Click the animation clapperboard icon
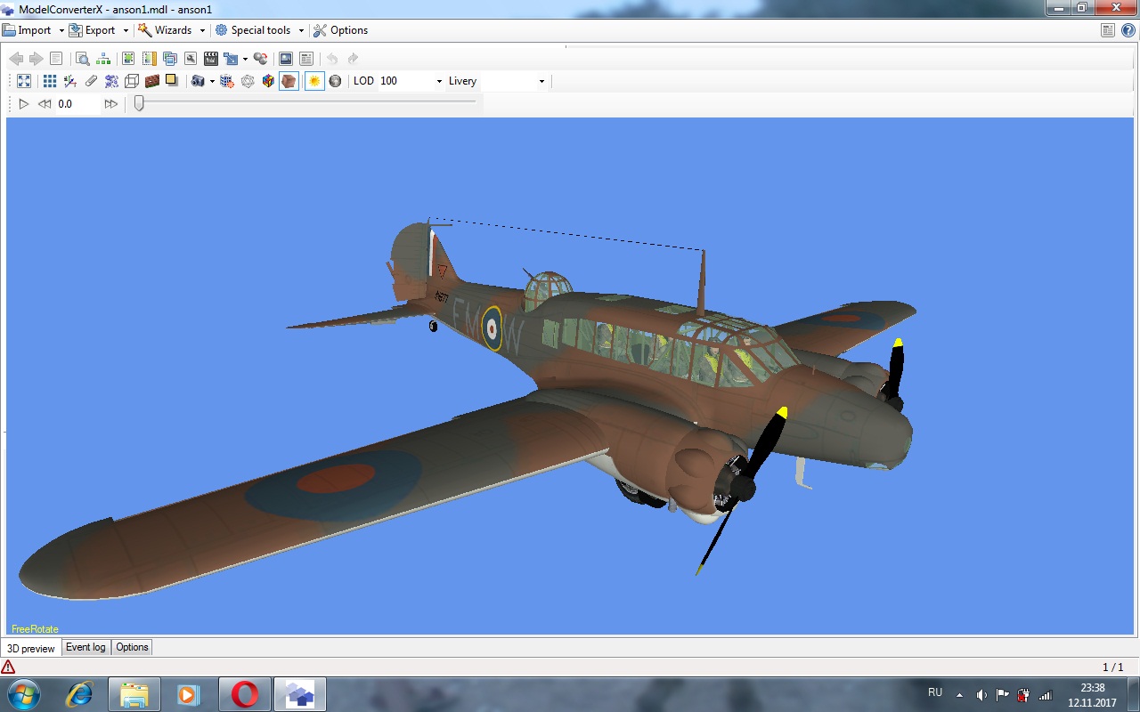This screenshot has height=712, width=1140. pyautogui.click(x=211, y=59)
